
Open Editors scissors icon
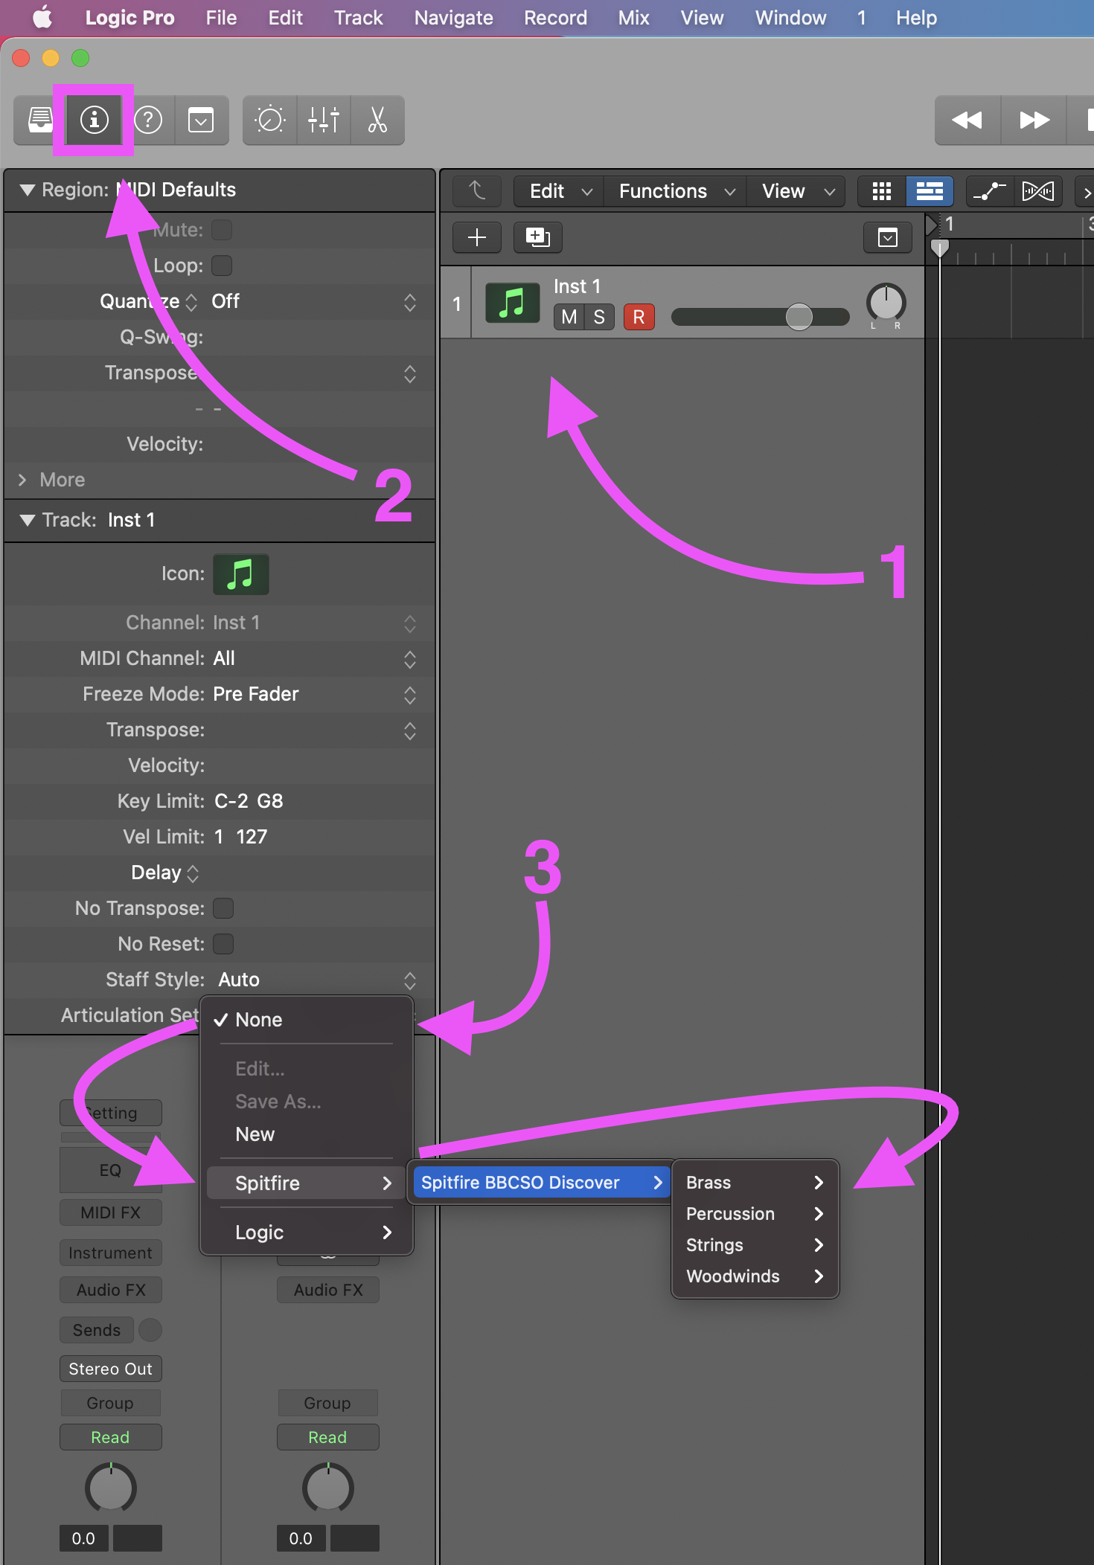[377, 120]
